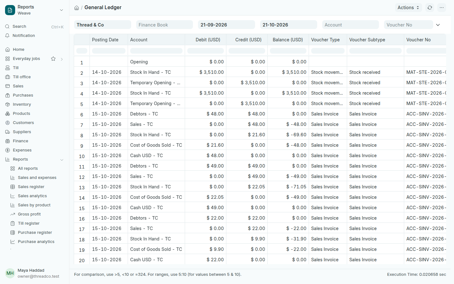Open Till register report

pyautogui.click(x=37, y=223)
